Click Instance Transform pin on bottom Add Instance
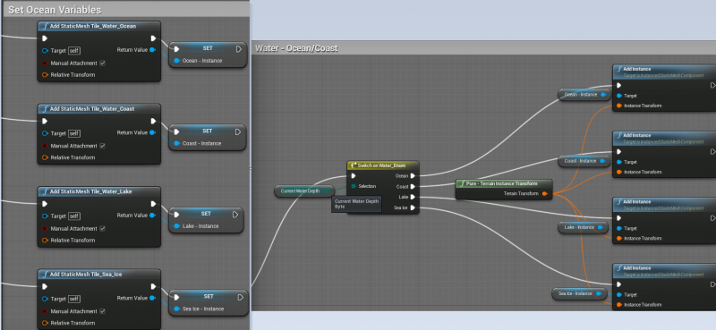Viewport: 716px width, 330px height. (x=618, y=304)
